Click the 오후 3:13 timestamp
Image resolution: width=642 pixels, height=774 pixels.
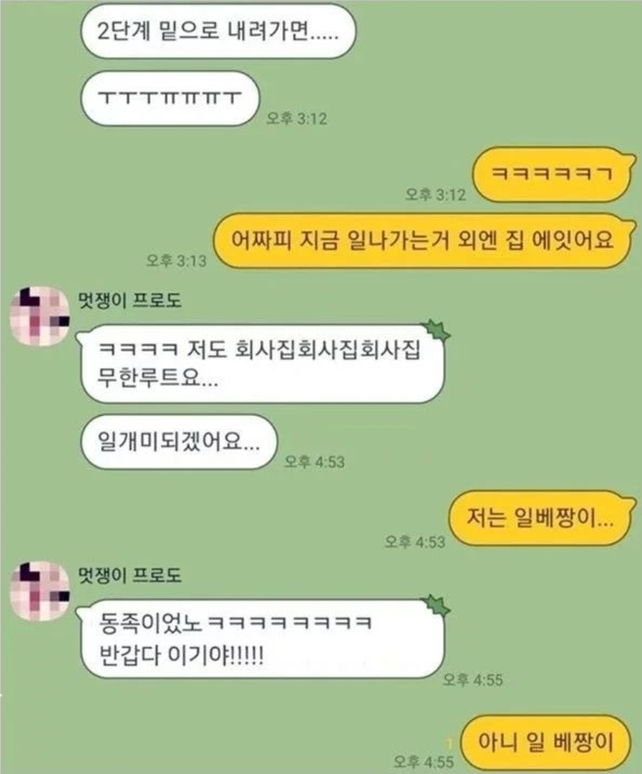coord(175,260)
